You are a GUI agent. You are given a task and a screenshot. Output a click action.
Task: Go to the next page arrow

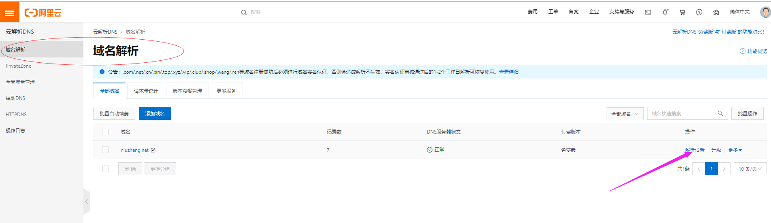click(x=724, y=169)
